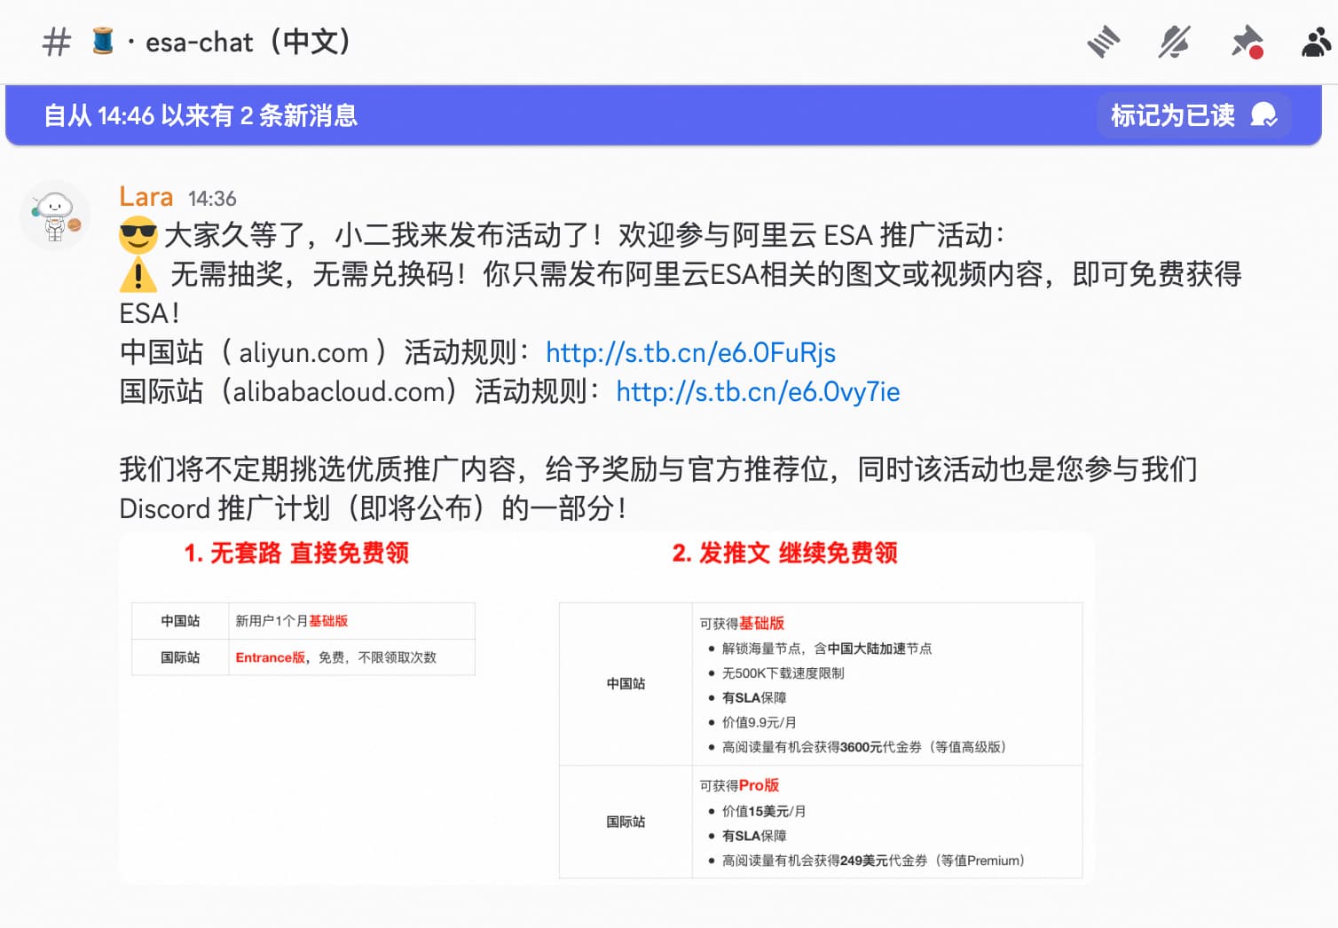
Task: Click the message timestamp 14:36
Action: pyautogui.click(x=212, y=199)
